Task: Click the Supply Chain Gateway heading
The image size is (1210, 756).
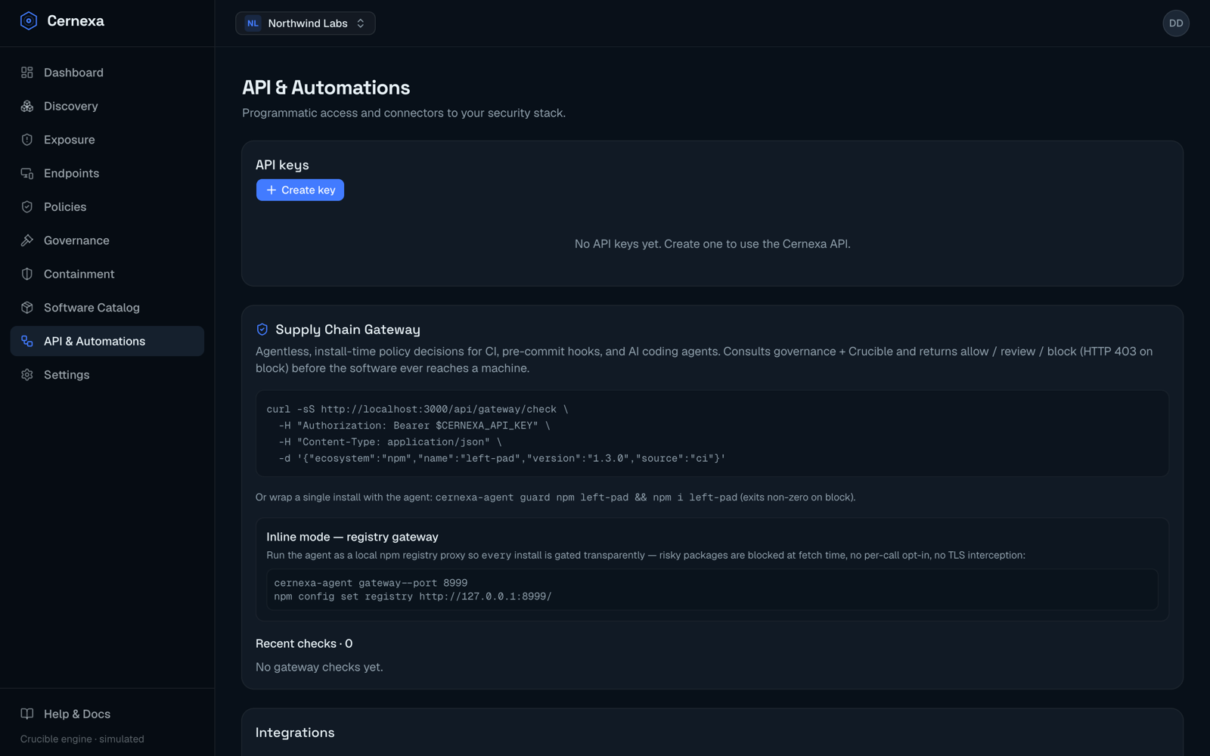Action: [348, 330]
